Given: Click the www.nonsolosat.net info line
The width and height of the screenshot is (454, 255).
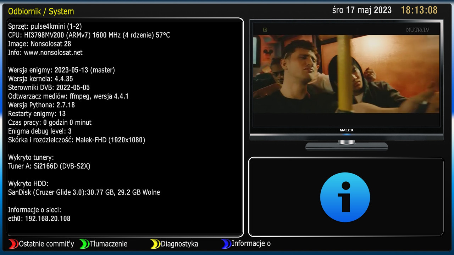Looking at the screenshot, I should [x=45, y=53].
